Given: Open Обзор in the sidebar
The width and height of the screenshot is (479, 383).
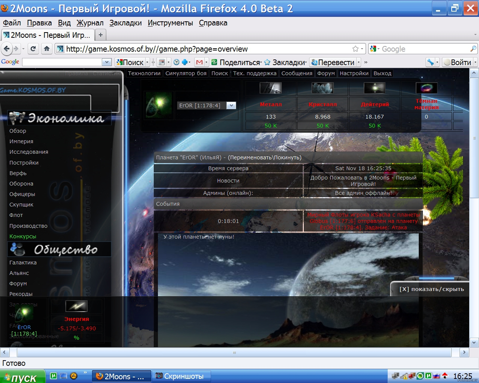Looking at the screenshot, I should (x=18, y=131).
